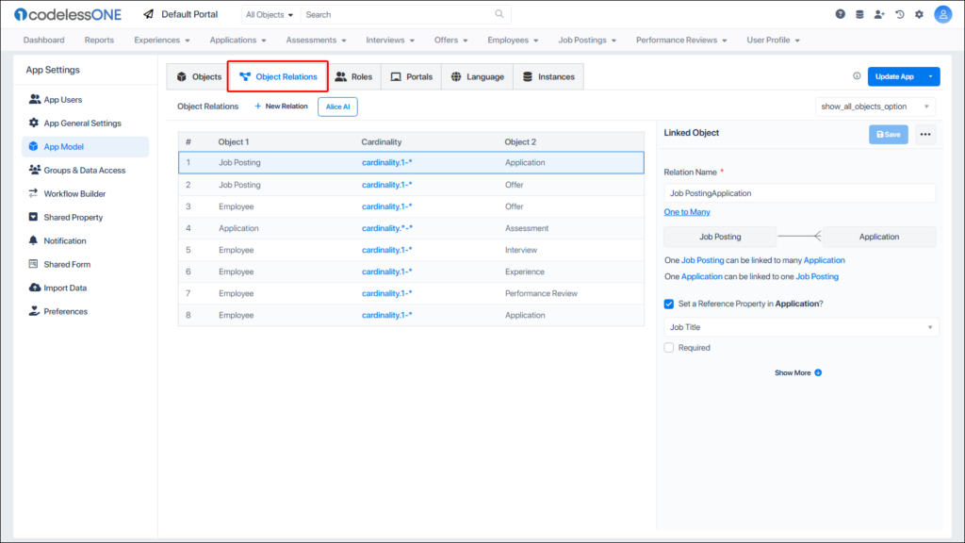The height and width of the screenshot is (543, 965).
Task: Switch to the Object Relations tab
Action: click(278, 77)
